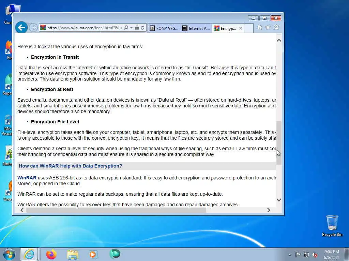Show hidden tray icons arrow
The image size is (349, 261).
click(x=290, y=255)
